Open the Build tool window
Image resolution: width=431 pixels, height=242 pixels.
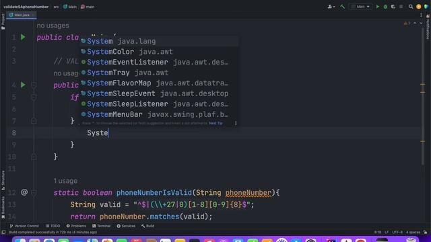[x=148, y=226]
